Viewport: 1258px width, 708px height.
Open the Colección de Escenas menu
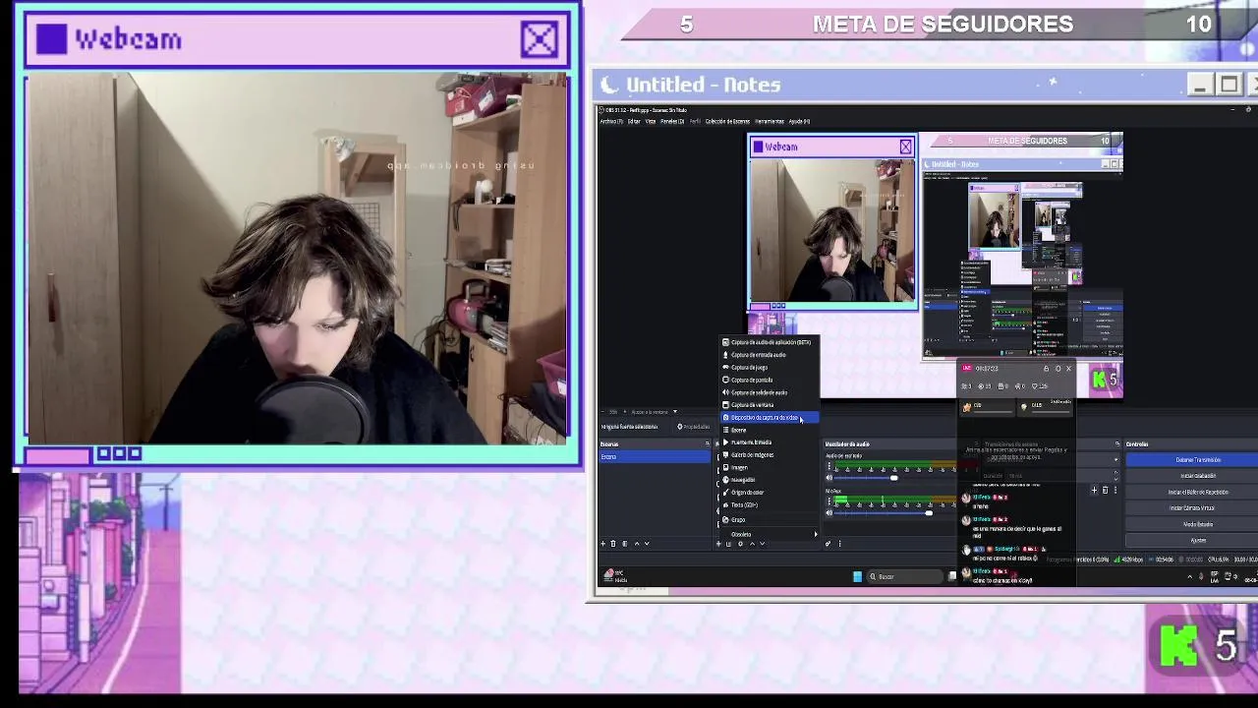click(x=727, y=121)
